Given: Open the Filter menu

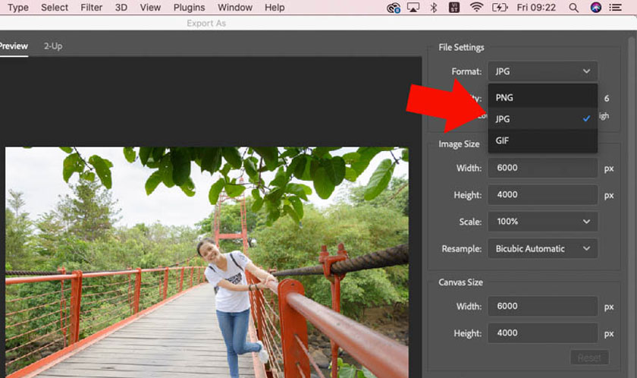Looking at the screenshot, I should coord(91,8).
